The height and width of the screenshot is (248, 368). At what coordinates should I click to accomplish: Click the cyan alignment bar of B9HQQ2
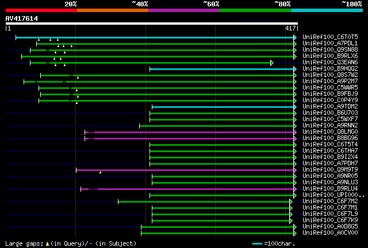[x=222, y=69]
